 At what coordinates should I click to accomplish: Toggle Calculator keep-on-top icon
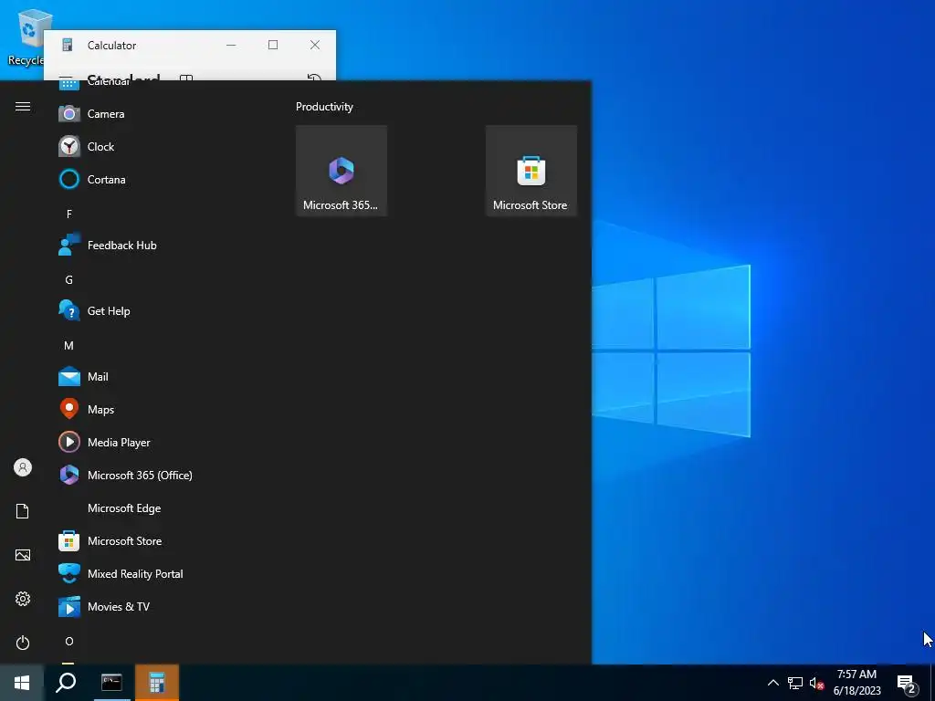[x=186, y=78]
